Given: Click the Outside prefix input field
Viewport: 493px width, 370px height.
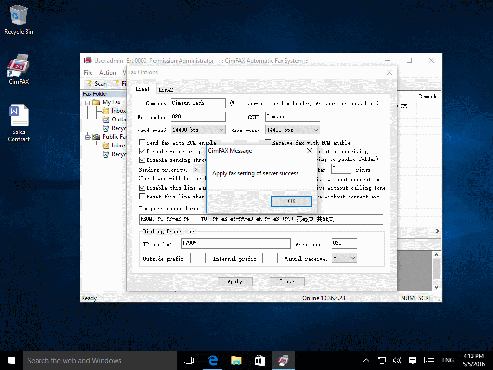Looking at the screenshot, I should click(198, 258).
